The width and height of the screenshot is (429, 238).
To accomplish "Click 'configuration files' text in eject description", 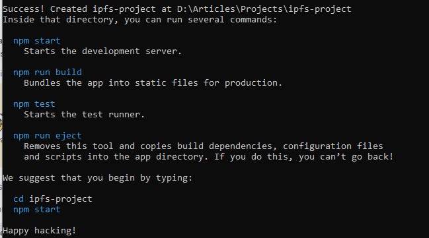I will (333, 146).
